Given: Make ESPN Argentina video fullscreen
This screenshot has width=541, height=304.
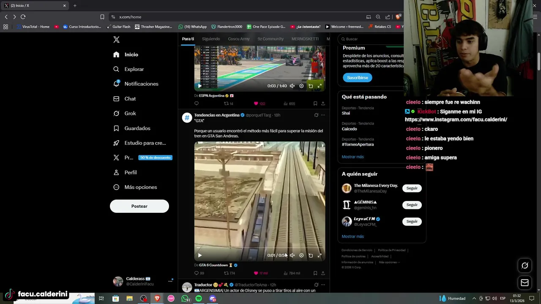Looking at the screenshot, I should pyautogui.click(x=320, y=86).
